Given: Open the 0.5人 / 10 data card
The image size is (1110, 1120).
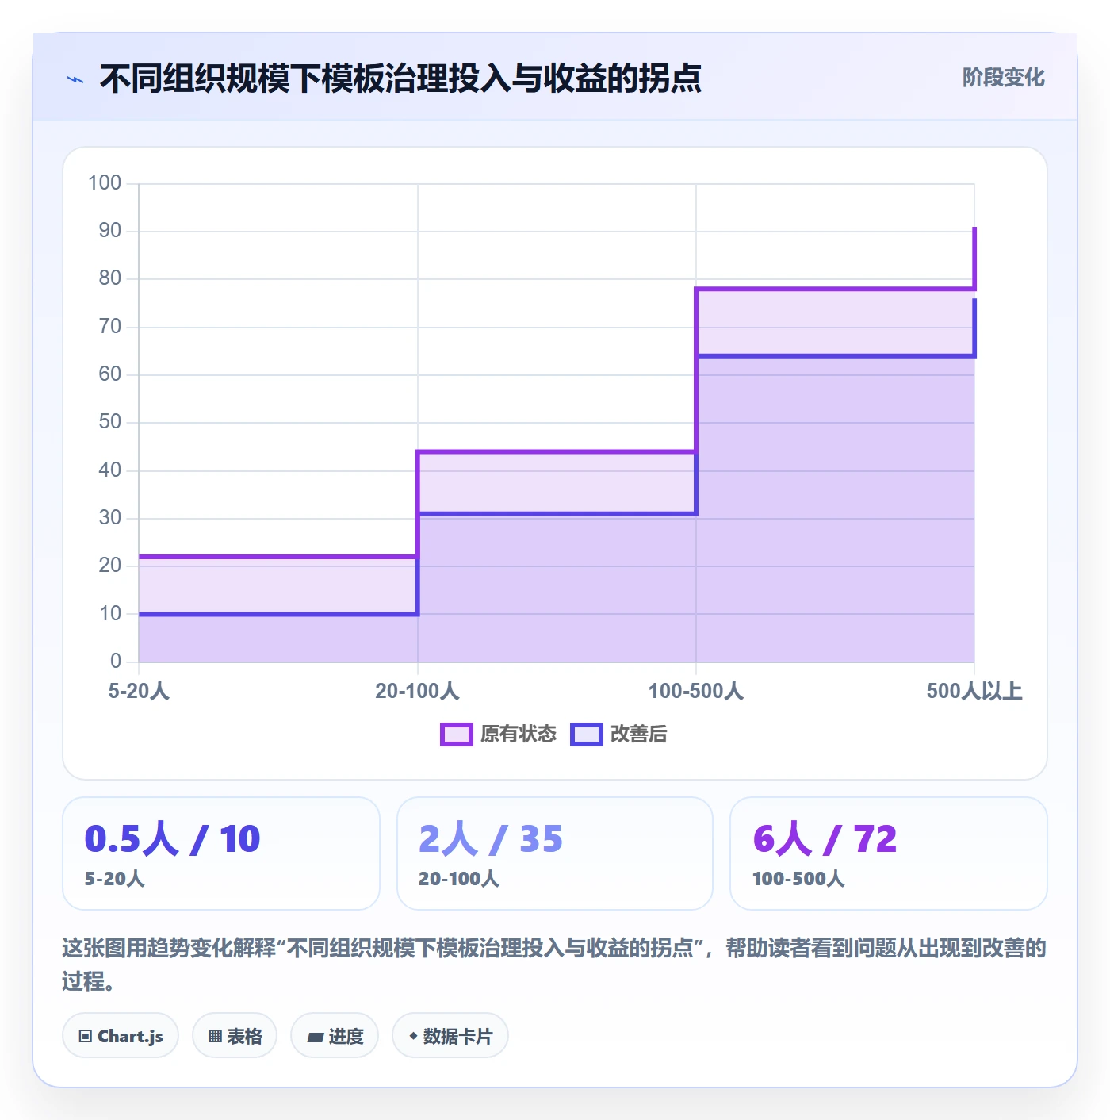Looking at the screenshot, I should point(221,853).
